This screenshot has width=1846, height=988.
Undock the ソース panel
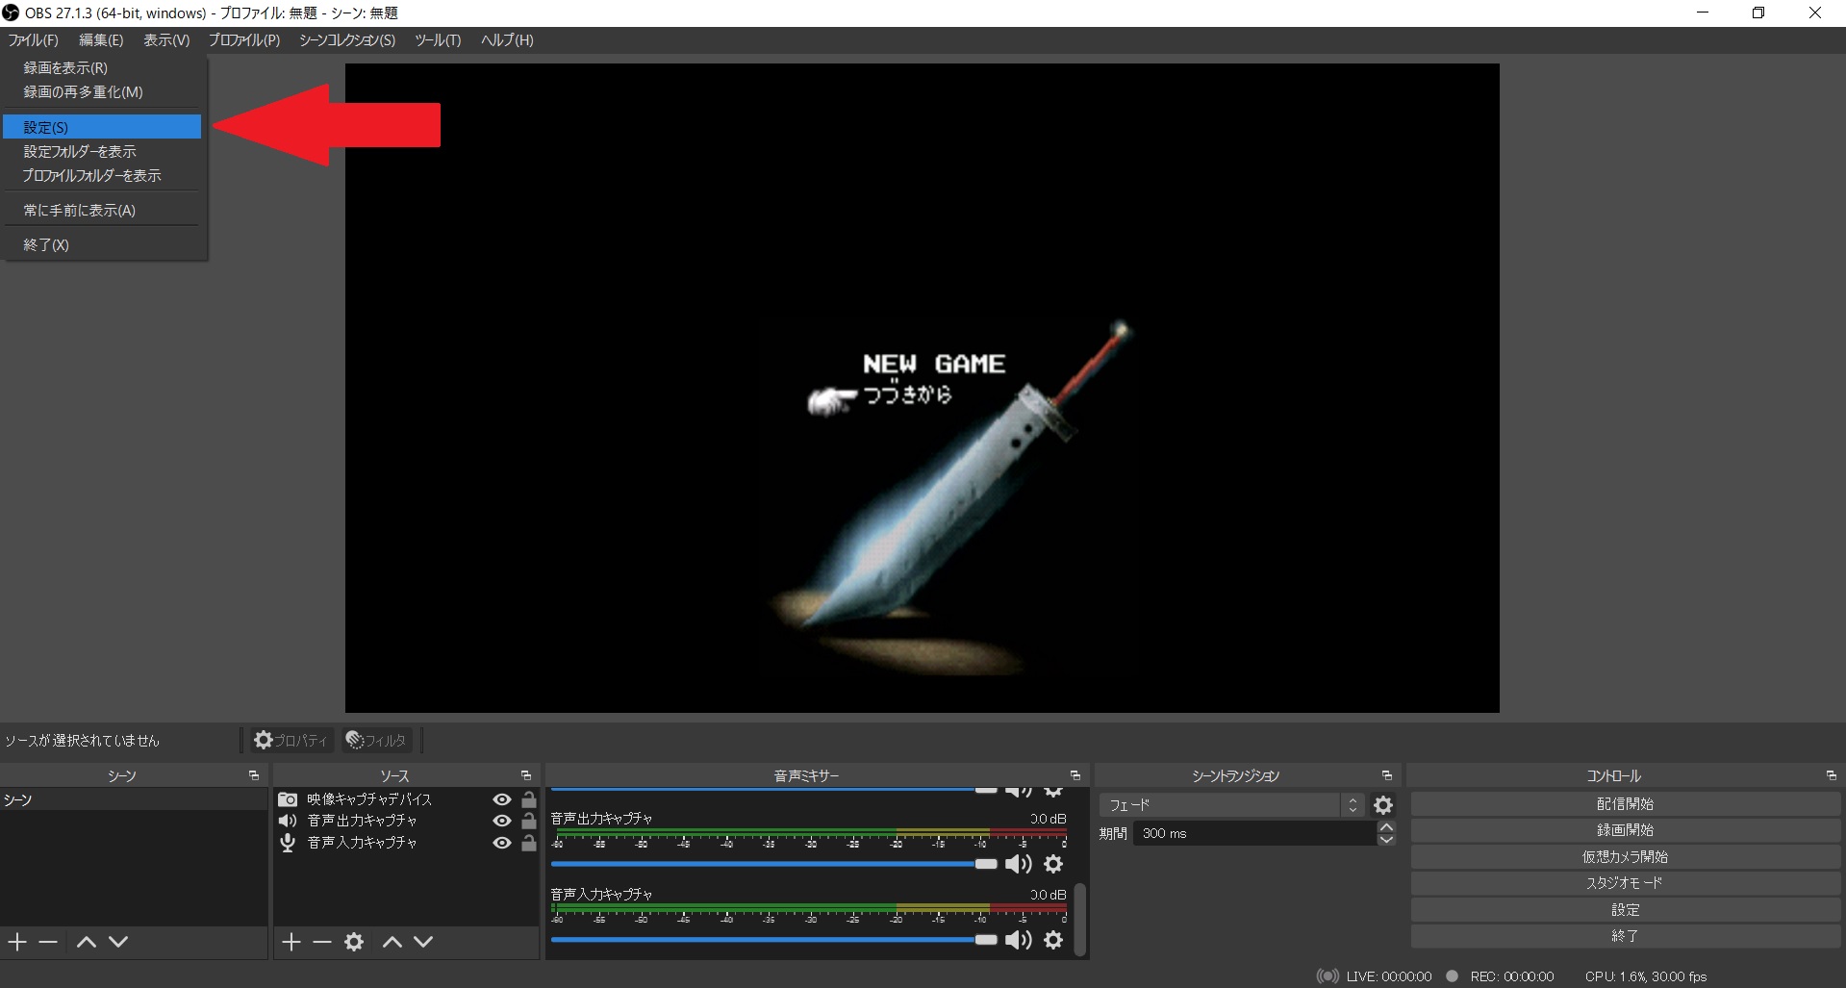[x=526, y=775]
